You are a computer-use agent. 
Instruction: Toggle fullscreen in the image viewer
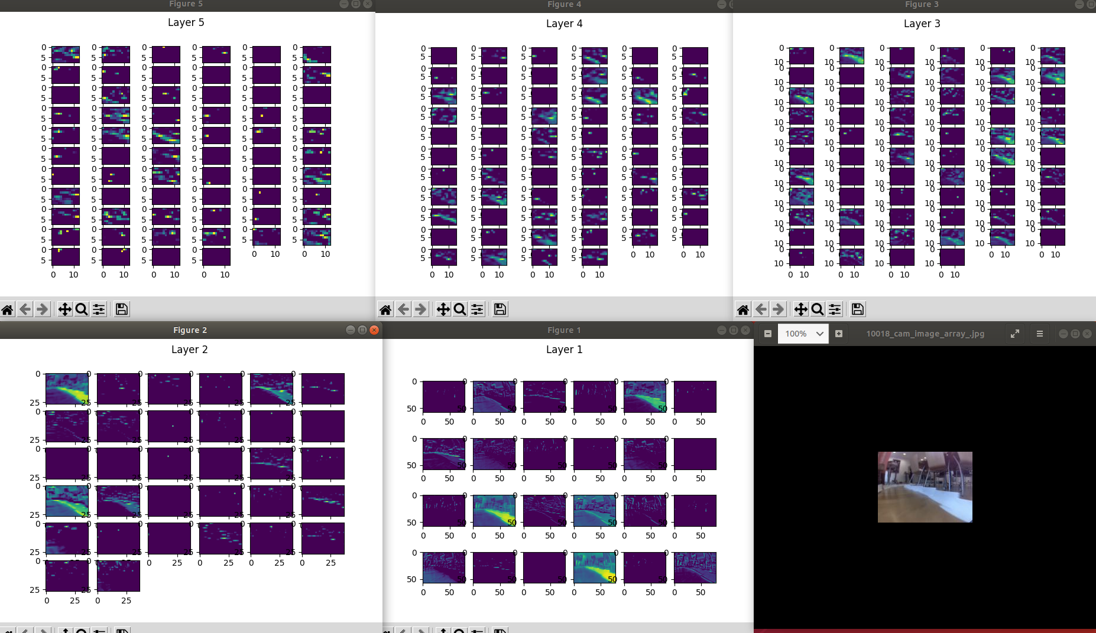click(1015, 334)
